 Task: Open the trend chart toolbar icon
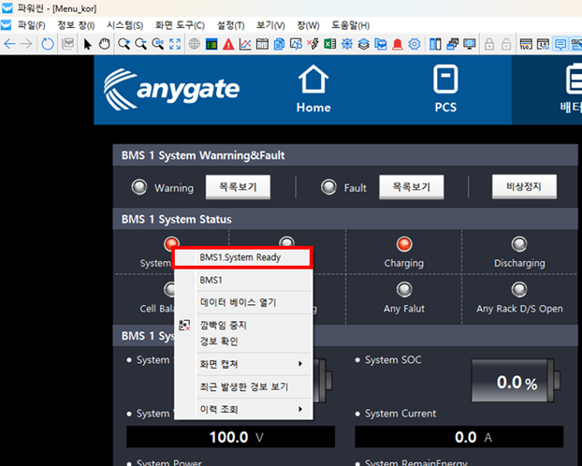coord(245,44)
